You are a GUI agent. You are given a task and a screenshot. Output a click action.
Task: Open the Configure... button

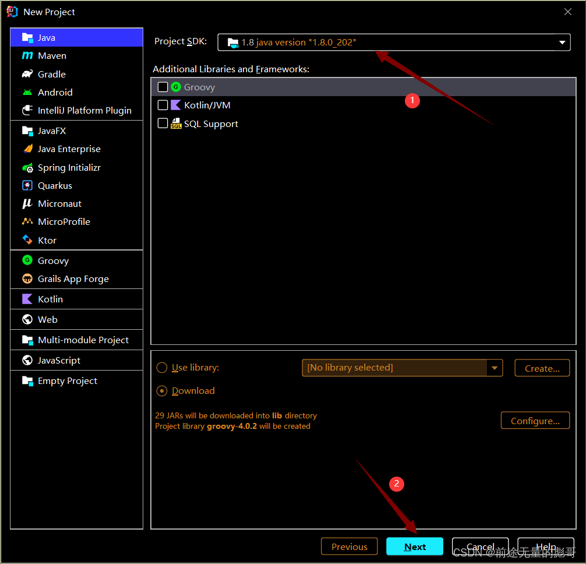[x=535, y=421]
